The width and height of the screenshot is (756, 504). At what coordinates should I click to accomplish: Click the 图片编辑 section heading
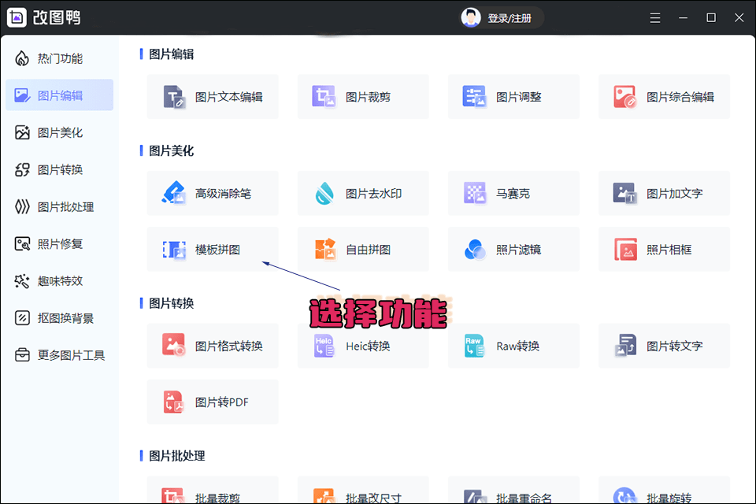tap(171, 54)
